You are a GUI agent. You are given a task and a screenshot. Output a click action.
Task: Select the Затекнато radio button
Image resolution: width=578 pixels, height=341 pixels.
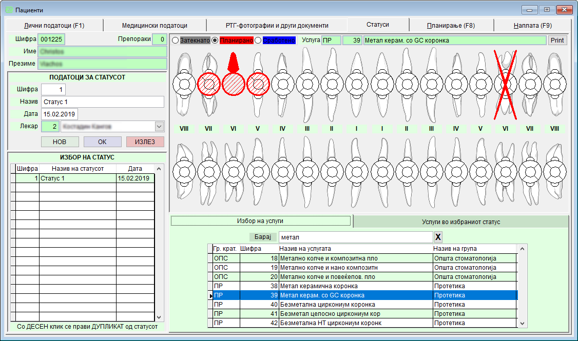[x=176, y=41]
